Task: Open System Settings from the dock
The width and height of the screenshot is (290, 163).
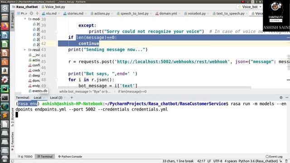Action: click(5, 80)
